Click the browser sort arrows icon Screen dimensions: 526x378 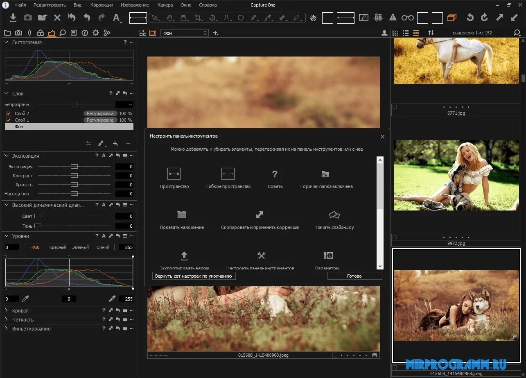click(x=431, y=33)
